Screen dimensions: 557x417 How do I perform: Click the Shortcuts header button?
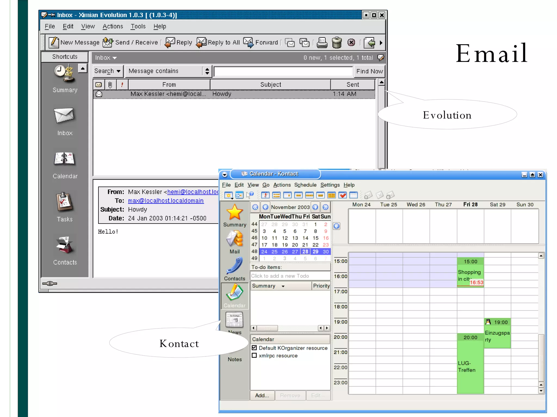[x=65, y=57]
